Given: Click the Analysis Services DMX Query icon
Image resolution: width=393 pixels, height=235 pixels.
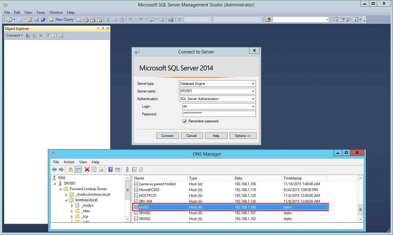Looking at the screenshot, I should tap(93, 20).
